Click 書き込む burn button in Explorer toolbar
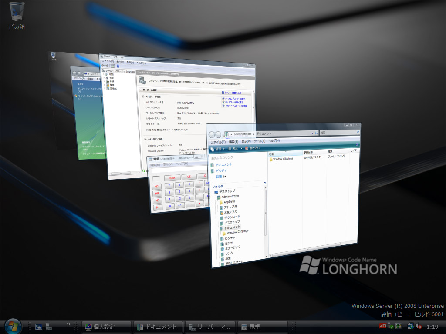 (252, 148)
